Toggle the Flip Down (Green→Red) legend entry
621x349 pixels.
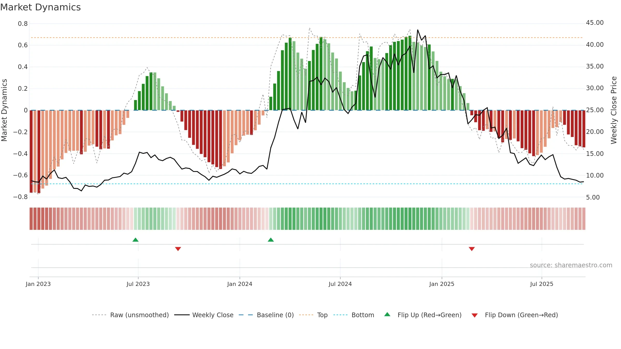pos(515,315)
